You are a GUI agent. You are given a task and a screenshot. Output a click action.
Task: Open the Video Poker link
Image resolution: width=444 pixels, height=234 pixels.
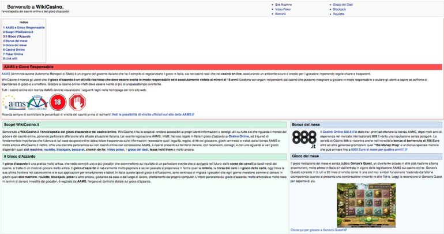click(x=283, y=9)
